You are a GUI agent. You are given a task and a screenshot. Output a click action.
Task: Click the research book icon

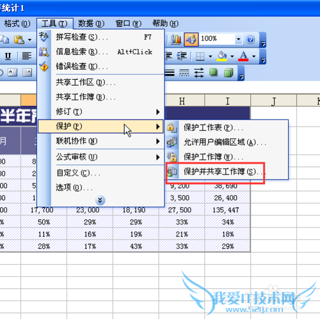pyautogui.click(x=44, y=52)
